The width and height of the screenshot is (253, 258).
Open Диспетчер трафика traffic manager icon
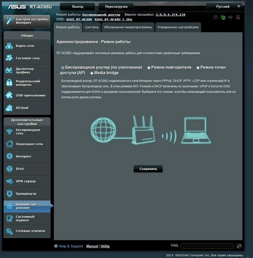click(9, 70)
